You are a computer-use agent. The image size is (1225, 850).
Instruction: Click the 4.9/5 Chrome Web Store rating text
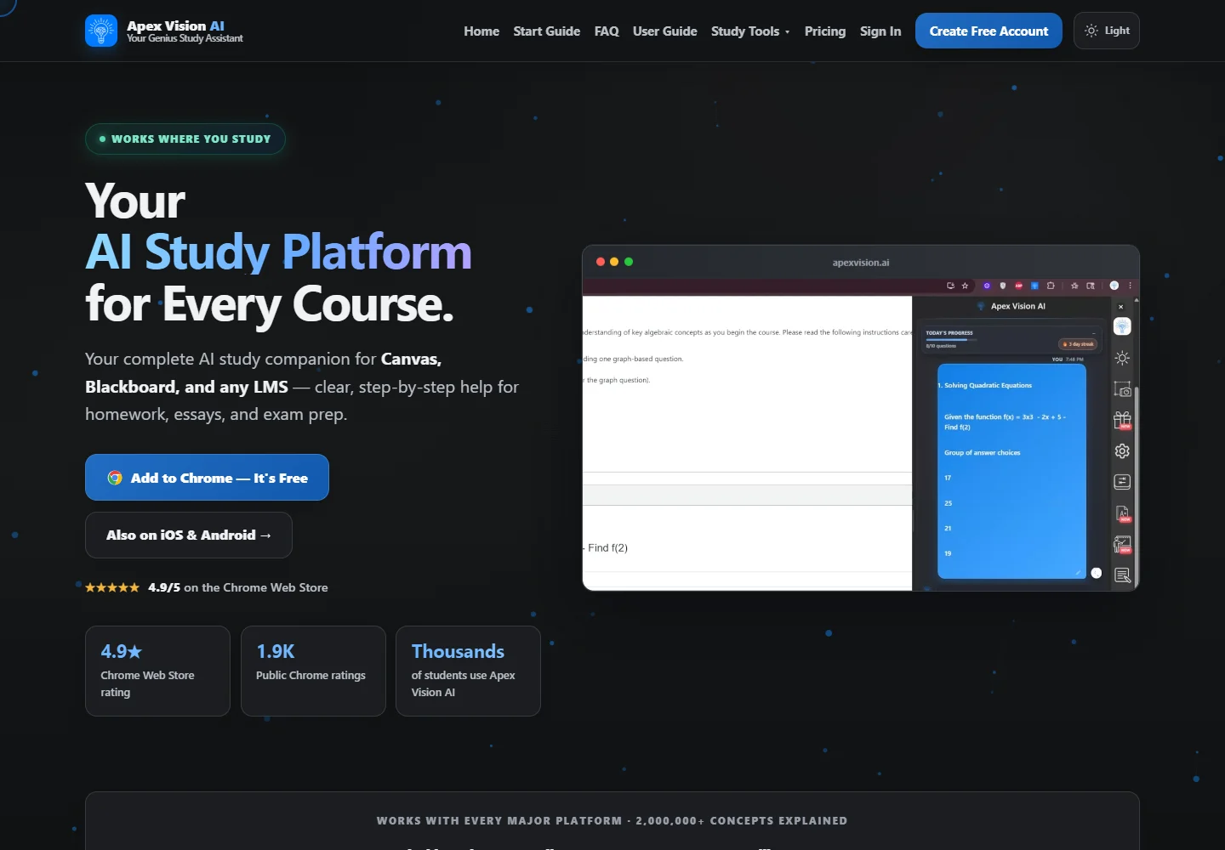click(x=237, y=587)
